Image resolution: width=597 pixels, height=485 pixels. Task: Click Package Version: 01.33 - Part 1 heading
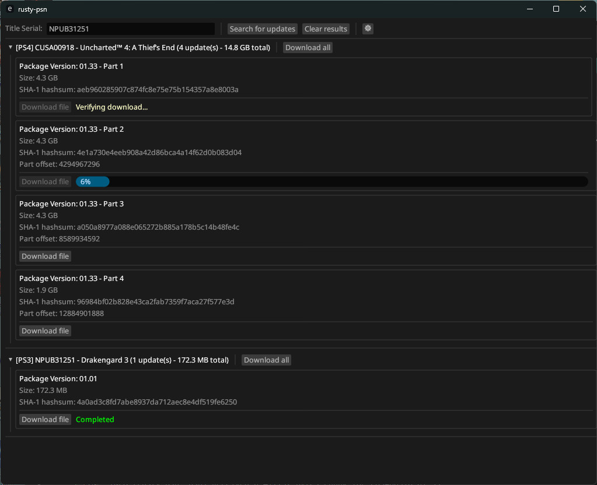[71, 66]
